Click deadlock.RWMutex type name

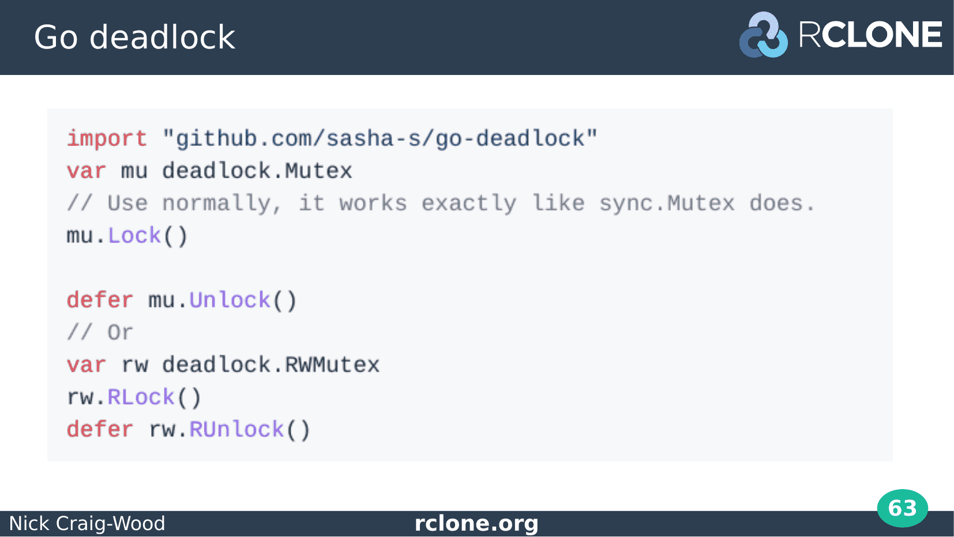click(271, 365)
